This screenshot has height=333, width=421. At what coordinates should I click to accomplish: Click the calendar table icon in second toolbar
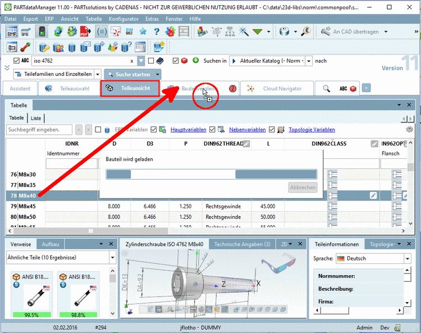140,47
